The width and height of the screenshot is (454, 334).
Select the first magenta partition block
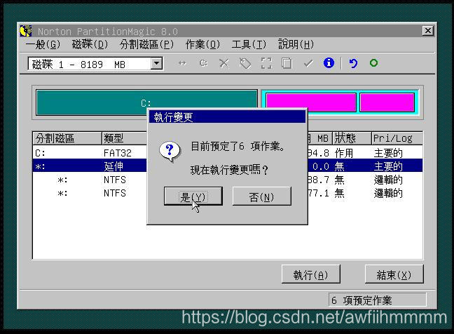point(311,102)
